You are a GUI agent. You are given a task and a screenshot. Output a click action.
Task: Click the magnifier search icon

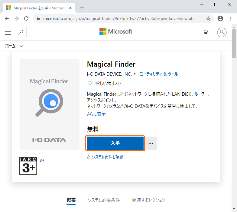tap(21, 32)
